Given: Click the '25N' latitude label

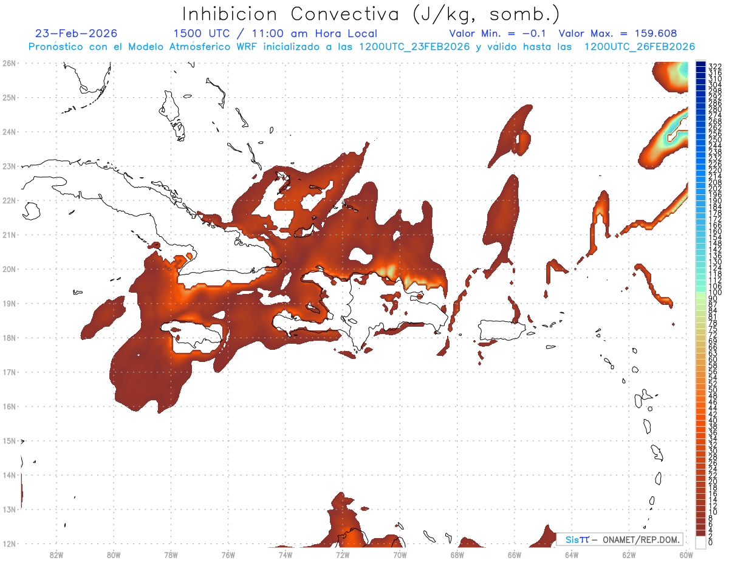Looking at the screenshot, I should coord(9,97).
